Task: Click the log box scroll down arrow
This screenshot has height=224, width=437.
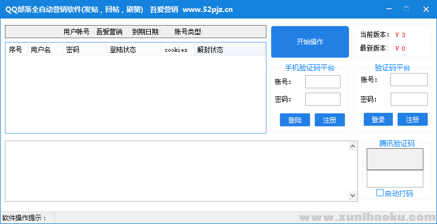Action: (x=353, y=196)
